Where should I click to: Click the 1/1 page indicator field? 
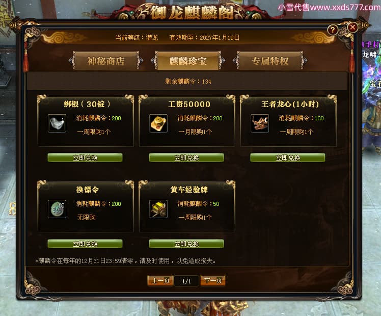[186, 281]
